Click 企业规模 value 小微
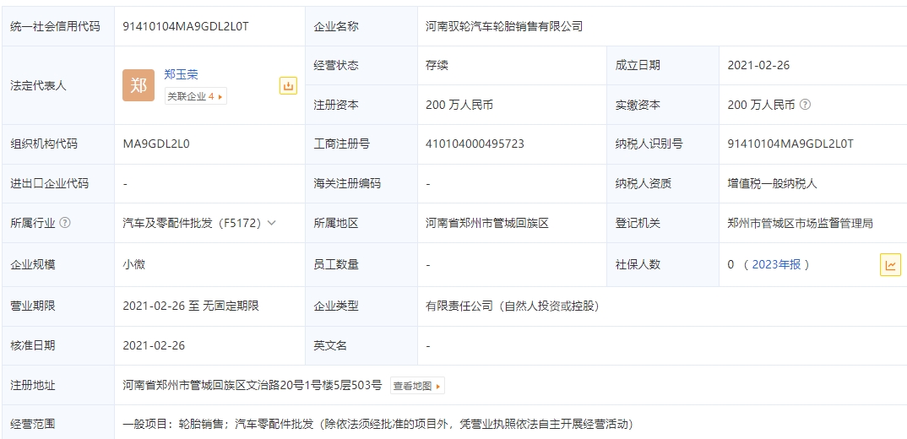Image resolution: width=907 pixels, height=439 pixels. pyautogui.click(x=133, y=265)
